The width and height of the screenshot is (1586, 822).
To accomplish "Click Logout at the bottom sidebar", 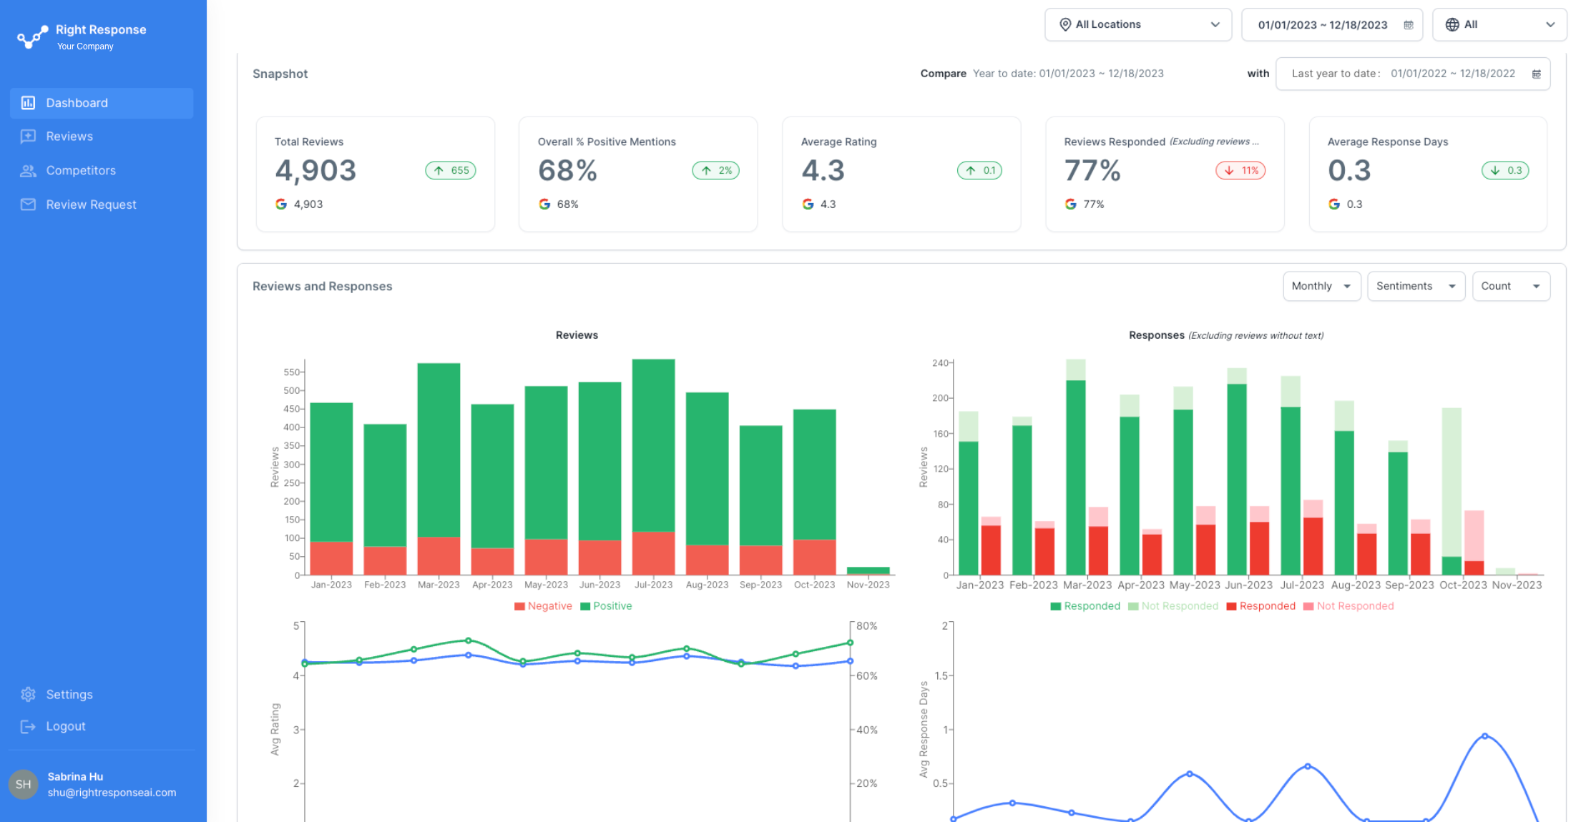I will pyautogui.click(x=65, y=726).
